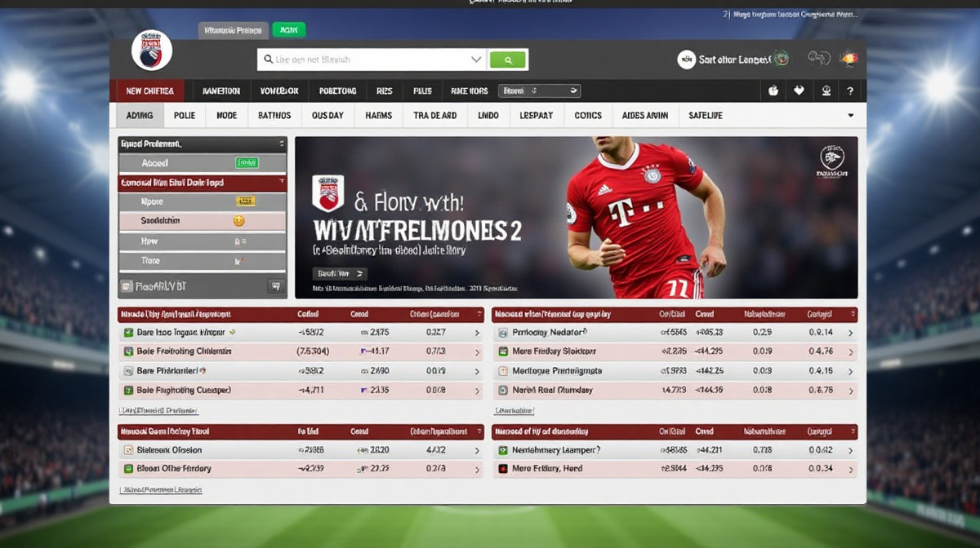Image resolution: width=980 pixels, height=548 pixels.
Task: Open the help question mark icon
Action: pos(850,91)
